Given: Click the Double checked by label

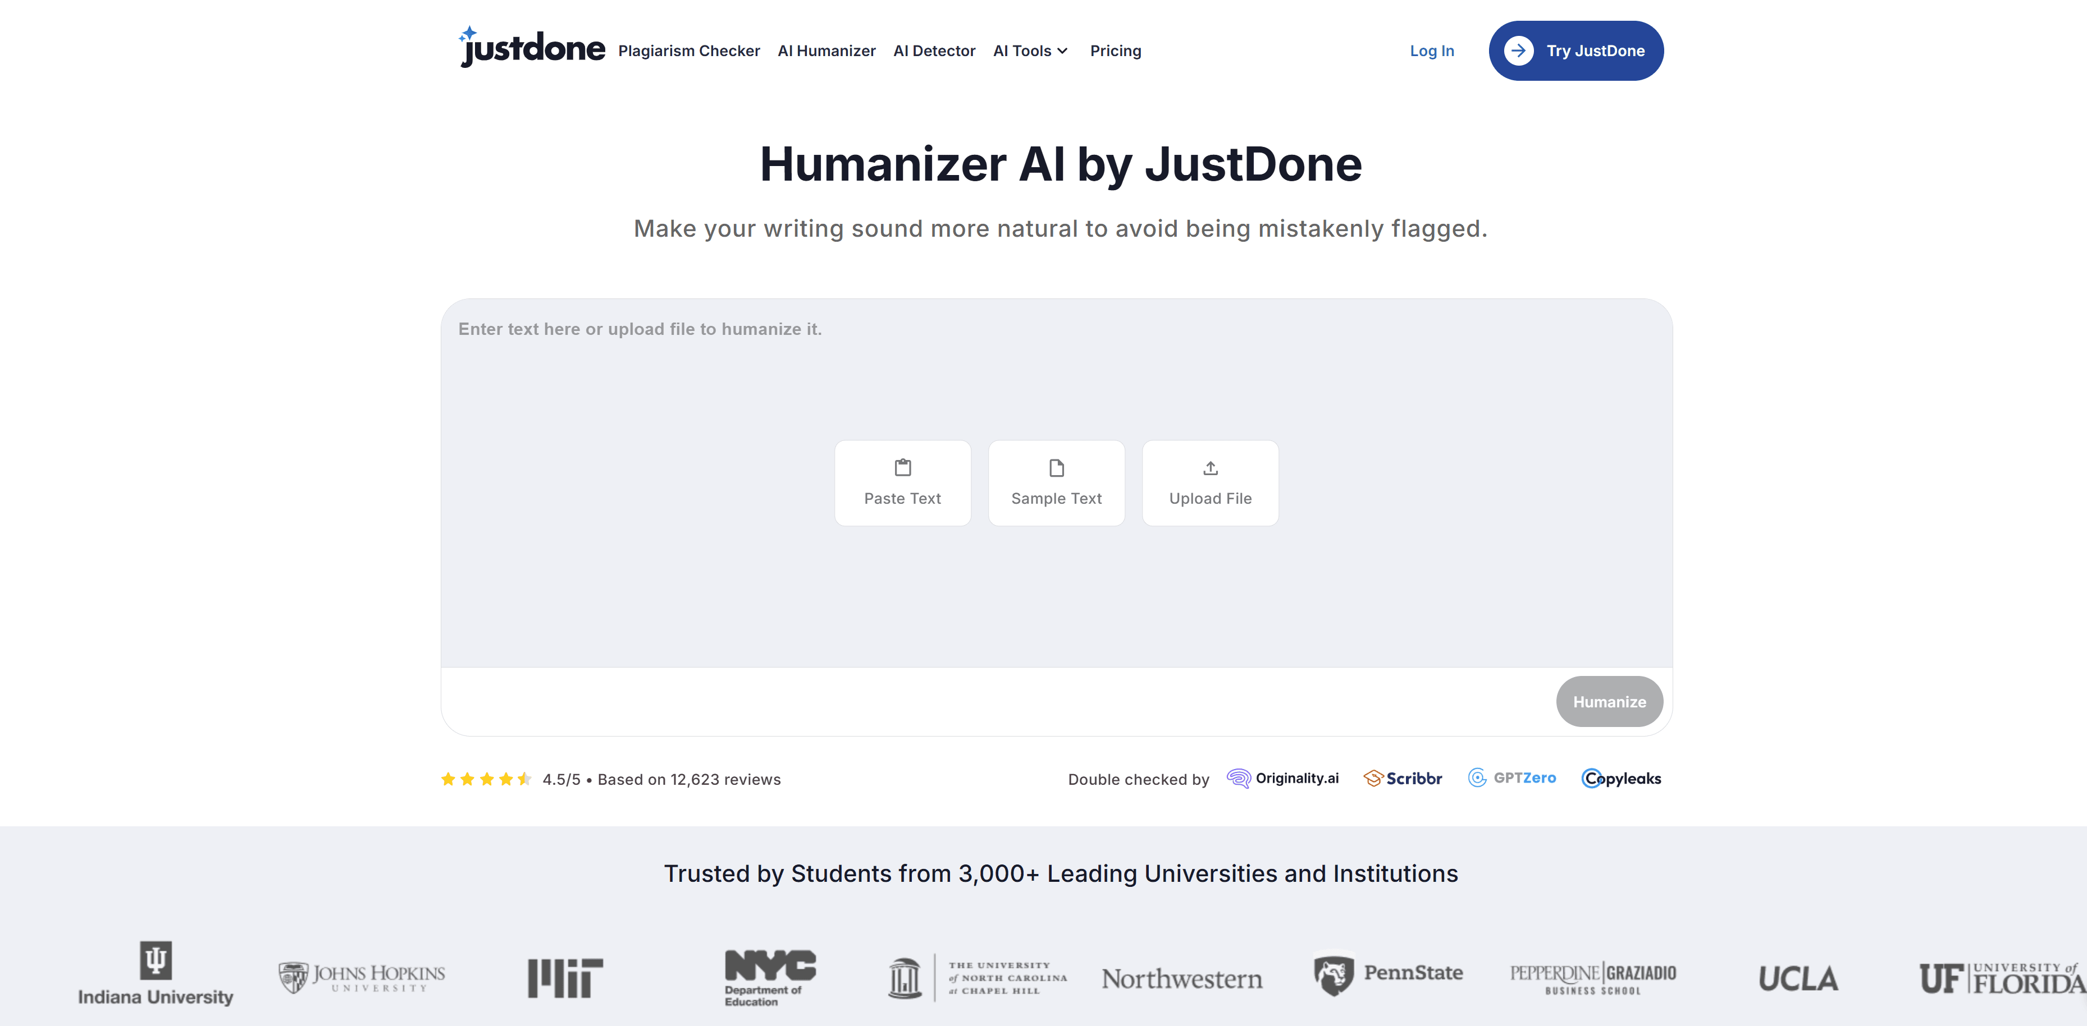Looking at the screenshot, I should tap(1138, 779).
